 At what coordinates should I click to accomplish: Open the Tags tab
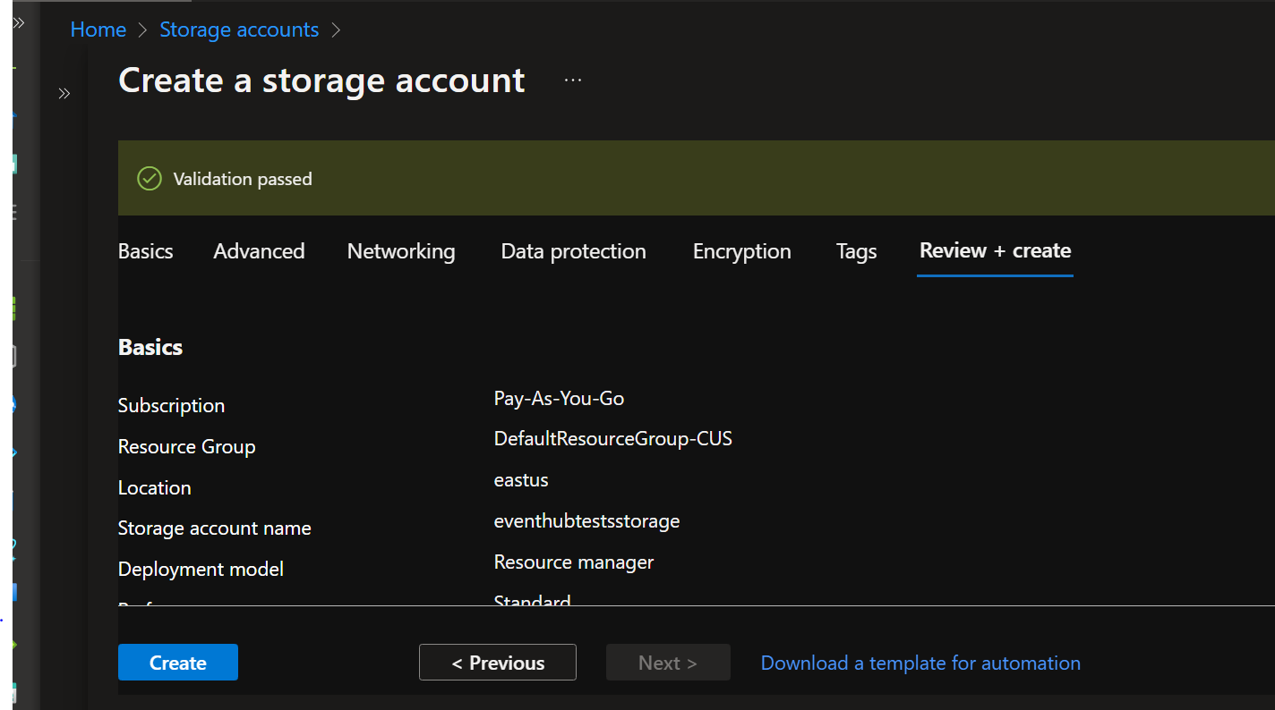point(856,251)
